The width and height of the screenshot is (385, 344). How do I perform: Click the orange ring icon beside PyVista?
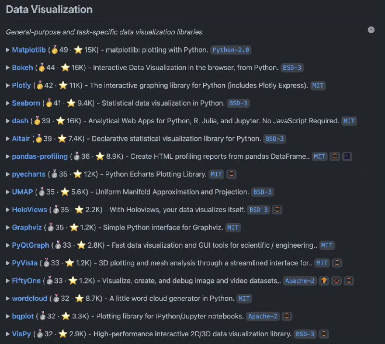pos(337,263)
